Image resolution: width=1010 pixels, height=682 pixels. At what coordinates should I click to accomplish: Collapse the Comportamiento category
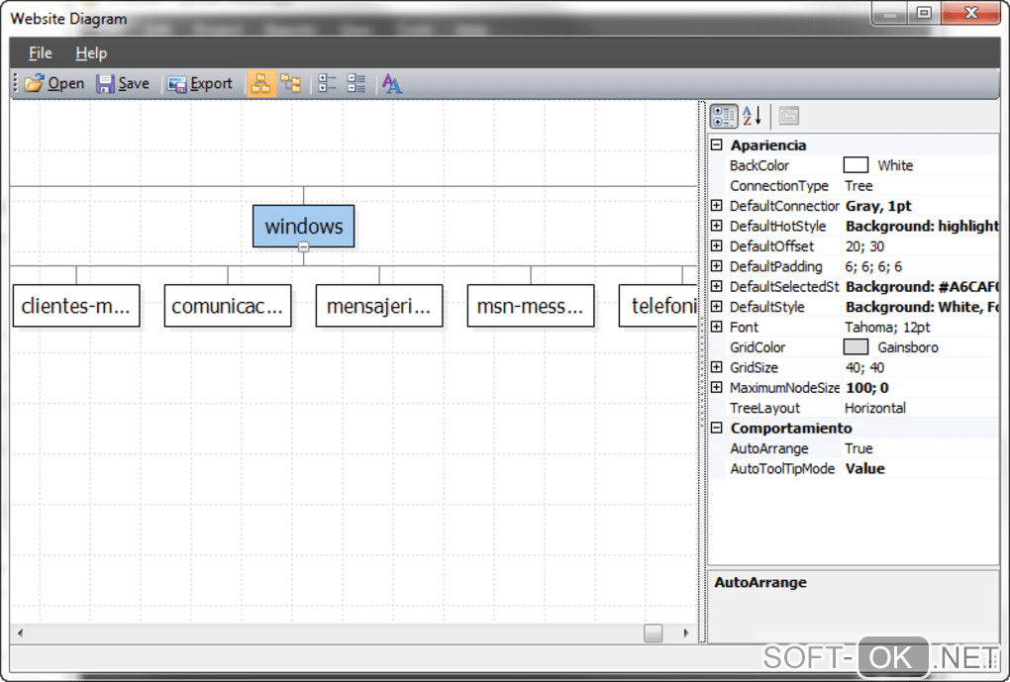tap(716, 428)
